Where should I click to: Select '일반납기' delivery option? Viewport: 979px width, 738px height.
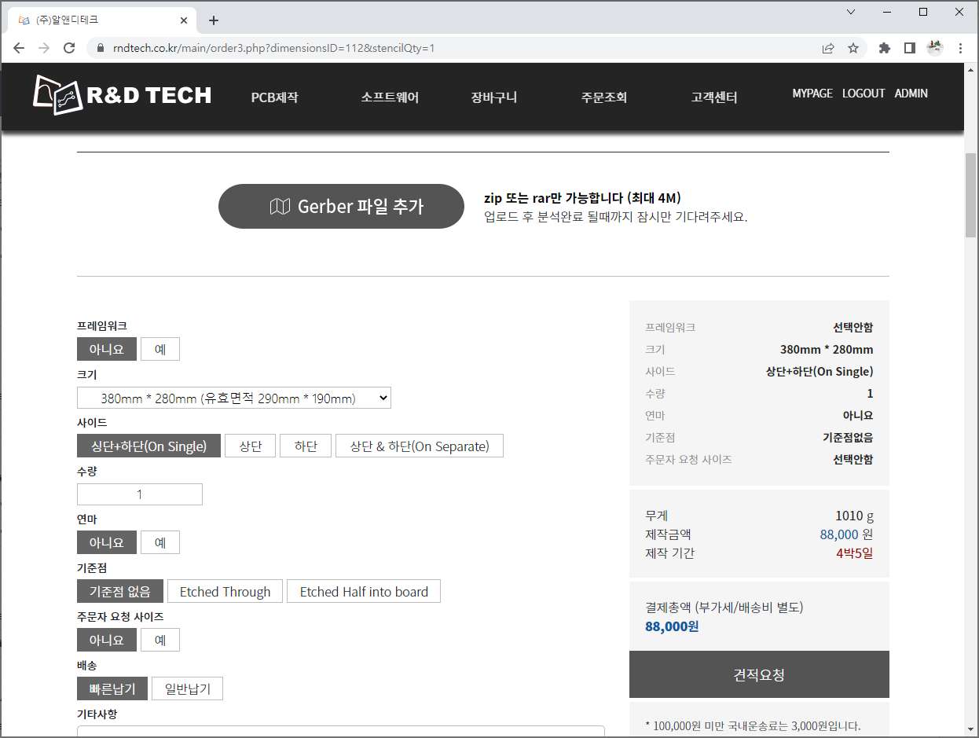tap(187, 689)
